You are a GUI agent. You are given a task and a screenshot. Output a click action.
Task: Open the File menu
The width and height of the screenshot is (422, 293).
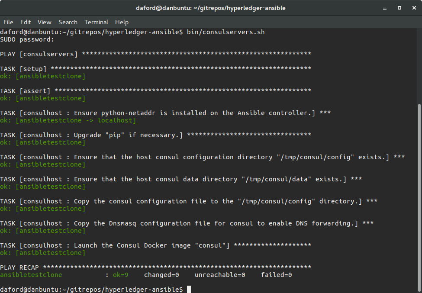[8, 22]
